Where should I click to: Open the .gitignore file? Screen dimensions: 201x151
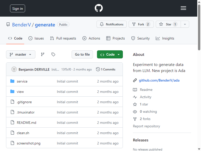click(24, 102)
